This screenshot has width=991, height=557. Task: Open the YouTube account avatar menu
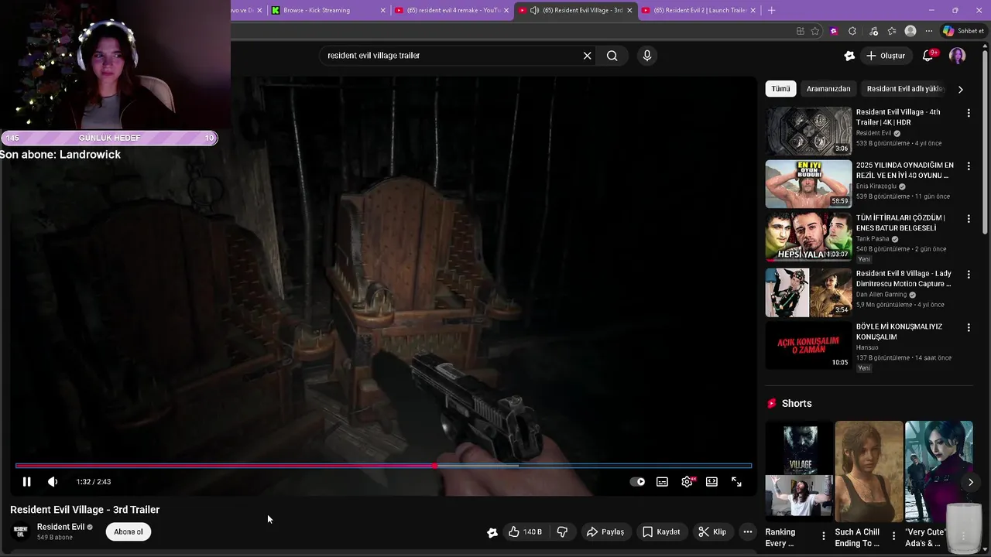pos(957,56)
